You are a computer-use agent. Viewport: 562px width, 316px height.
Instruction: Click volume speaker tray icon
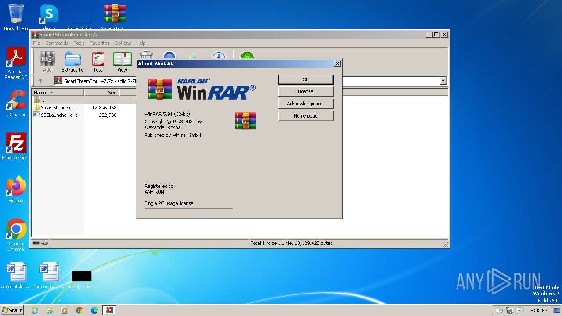[499, 310]
